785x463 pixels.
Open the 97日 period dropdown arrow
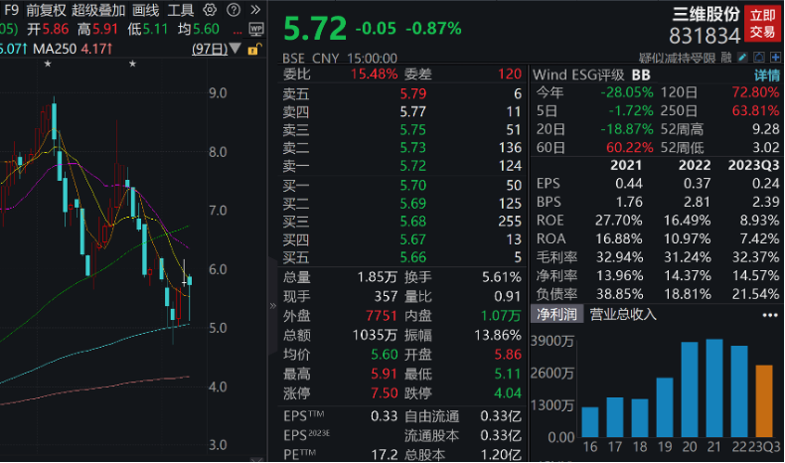click(235, 49)
